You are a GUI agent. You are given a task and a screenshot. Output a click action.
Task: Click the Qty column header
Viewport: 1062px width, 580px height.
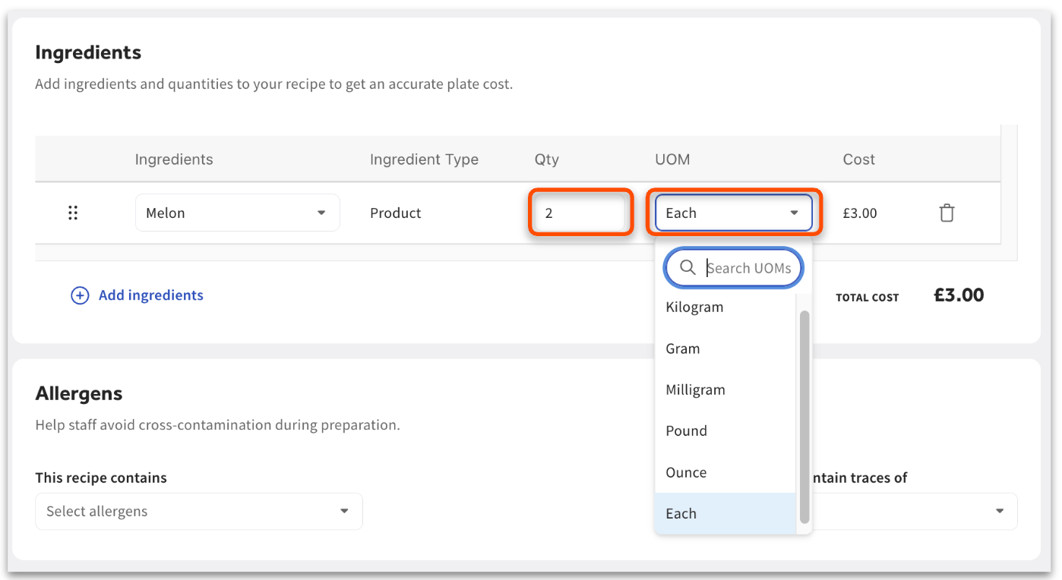pos(546,159)
